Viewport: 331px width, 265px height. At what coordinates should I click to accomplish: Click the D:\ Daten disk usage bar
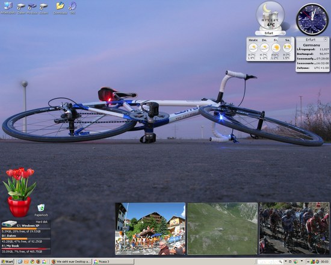pos(26,238)
